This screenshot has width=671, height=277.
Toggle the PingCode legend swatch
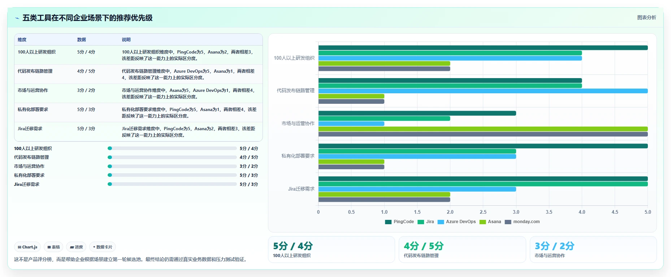[388, 222]
